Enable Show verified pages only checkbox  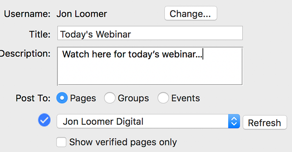(61, 142)
